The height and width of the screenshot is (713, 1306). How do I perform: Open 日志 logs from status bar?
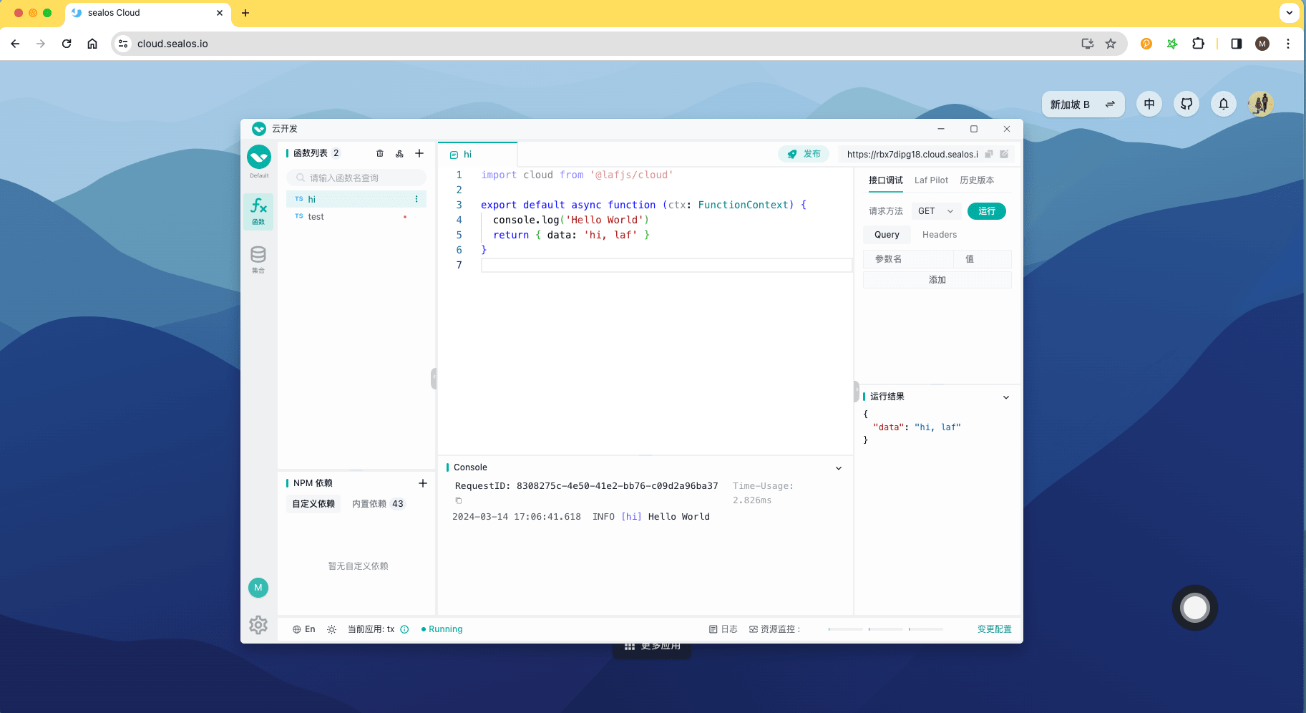(723, 629)
